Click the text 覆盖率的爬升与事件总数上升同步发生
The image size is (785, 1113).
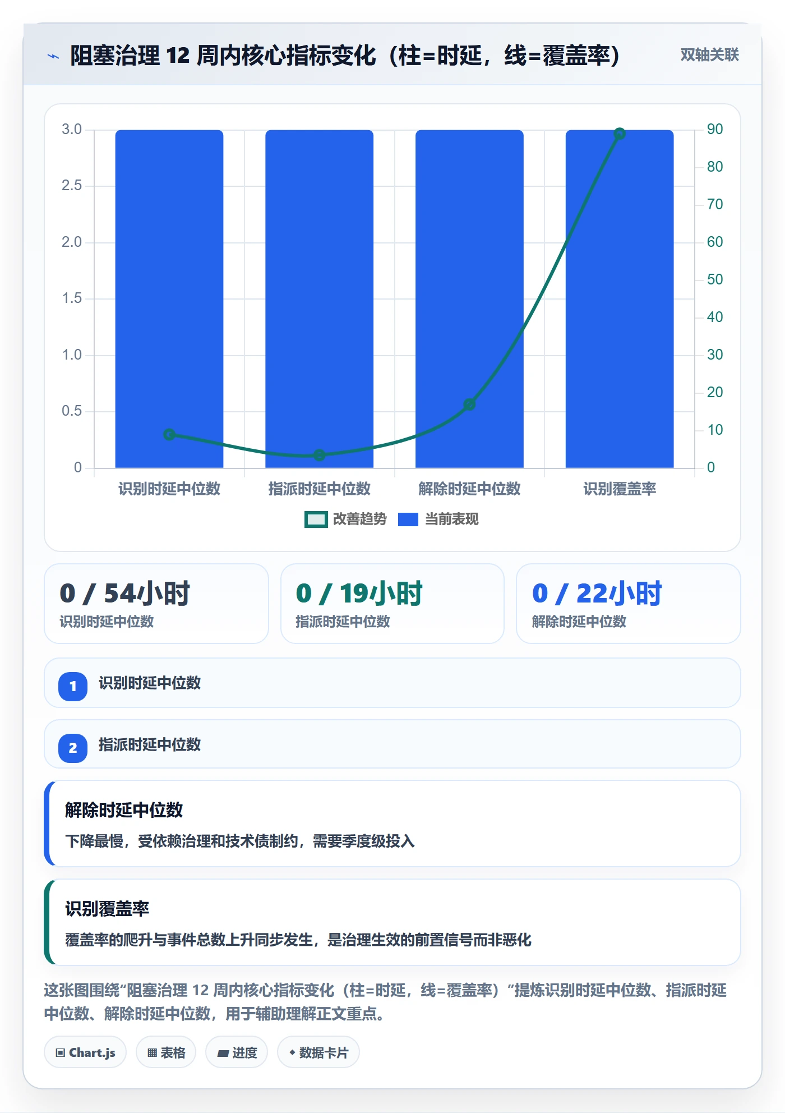point(188,940)
